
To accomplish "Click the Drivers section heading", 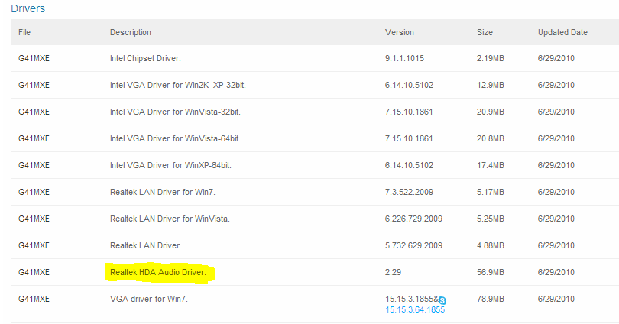I will click(x=28, y=8).
